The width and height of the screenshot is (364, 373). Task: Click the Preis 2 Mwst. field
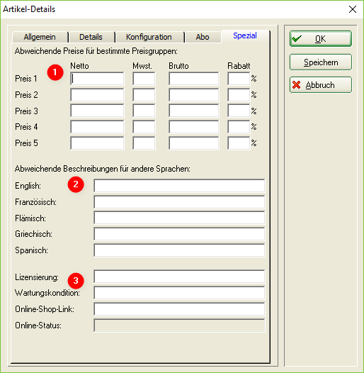point(144,95)
